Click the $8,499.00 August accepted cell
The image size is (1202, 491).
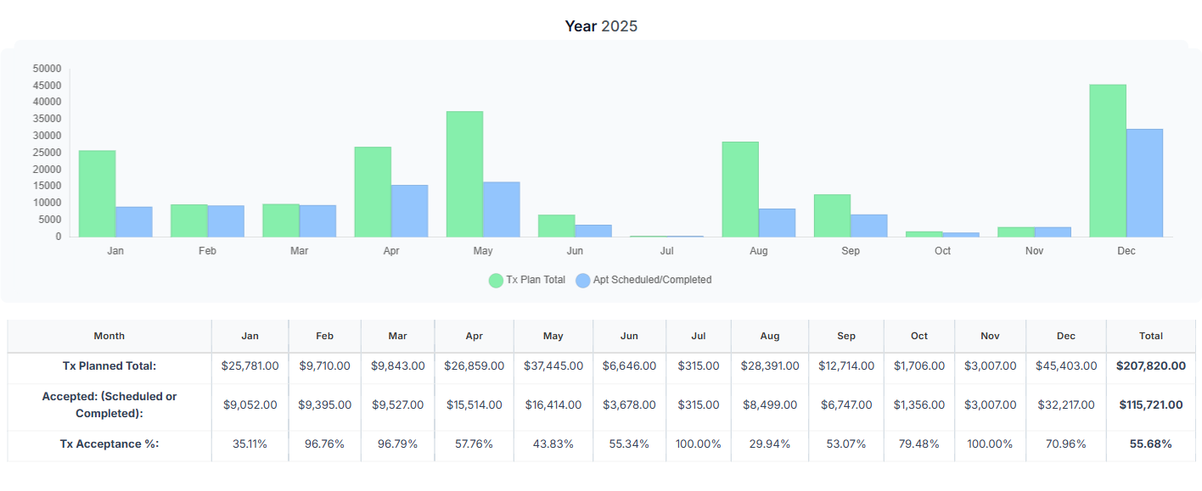coord(769,405)
